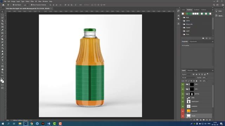Click the create new layer icon
225x126 pixels.
[207, 120]
